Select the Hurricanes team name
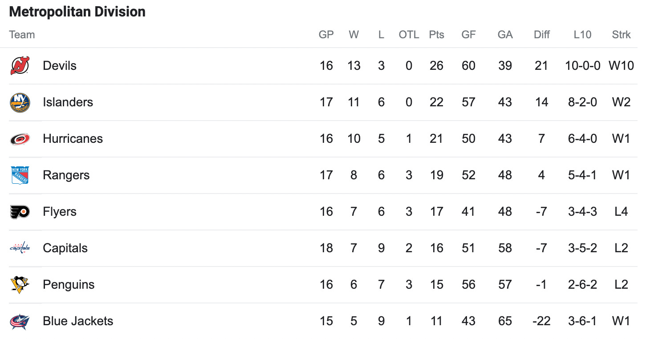The image size is (650, 339). point(73,139)
